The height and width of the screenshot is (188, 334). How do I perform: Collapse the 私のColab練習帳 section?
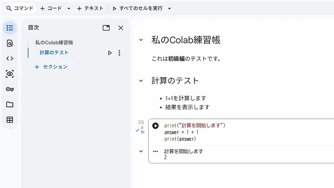tap(141, 40)
